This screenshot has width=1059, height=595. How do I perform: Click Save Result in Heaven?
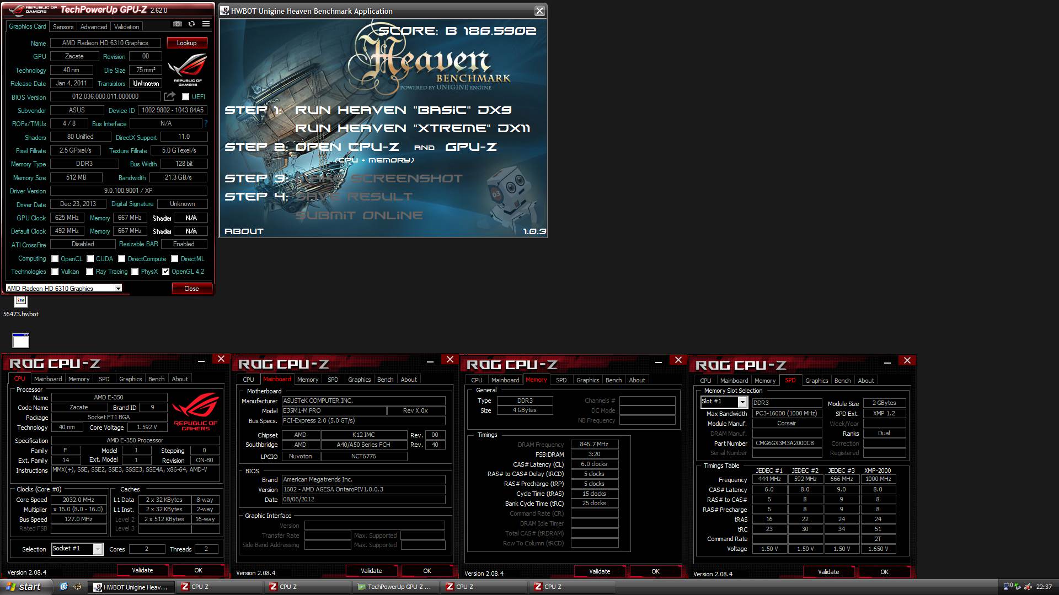(354, 197)
